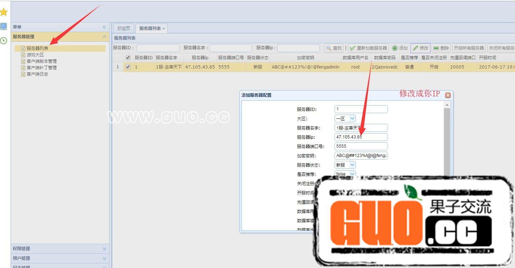Click the green clock history icon

4,41
